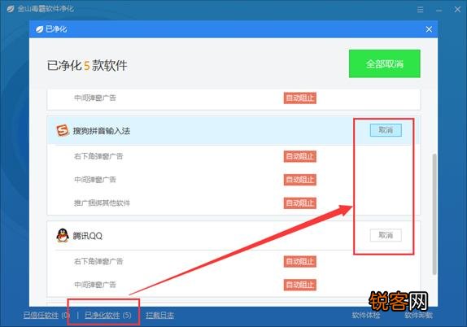Click 自动阻止 for QQ 右下角弹窗广告

(x=300, y=261)
